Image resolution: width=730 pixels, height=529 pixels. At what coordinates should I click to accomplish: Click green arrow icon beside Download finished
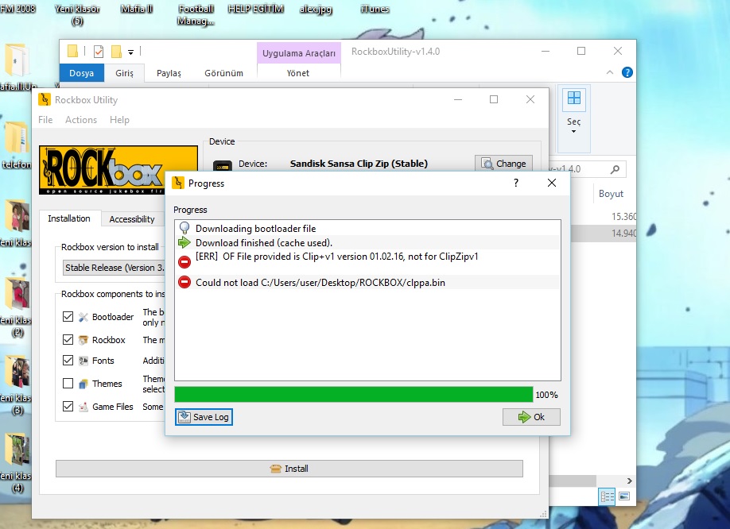click(x=184, y=242)
